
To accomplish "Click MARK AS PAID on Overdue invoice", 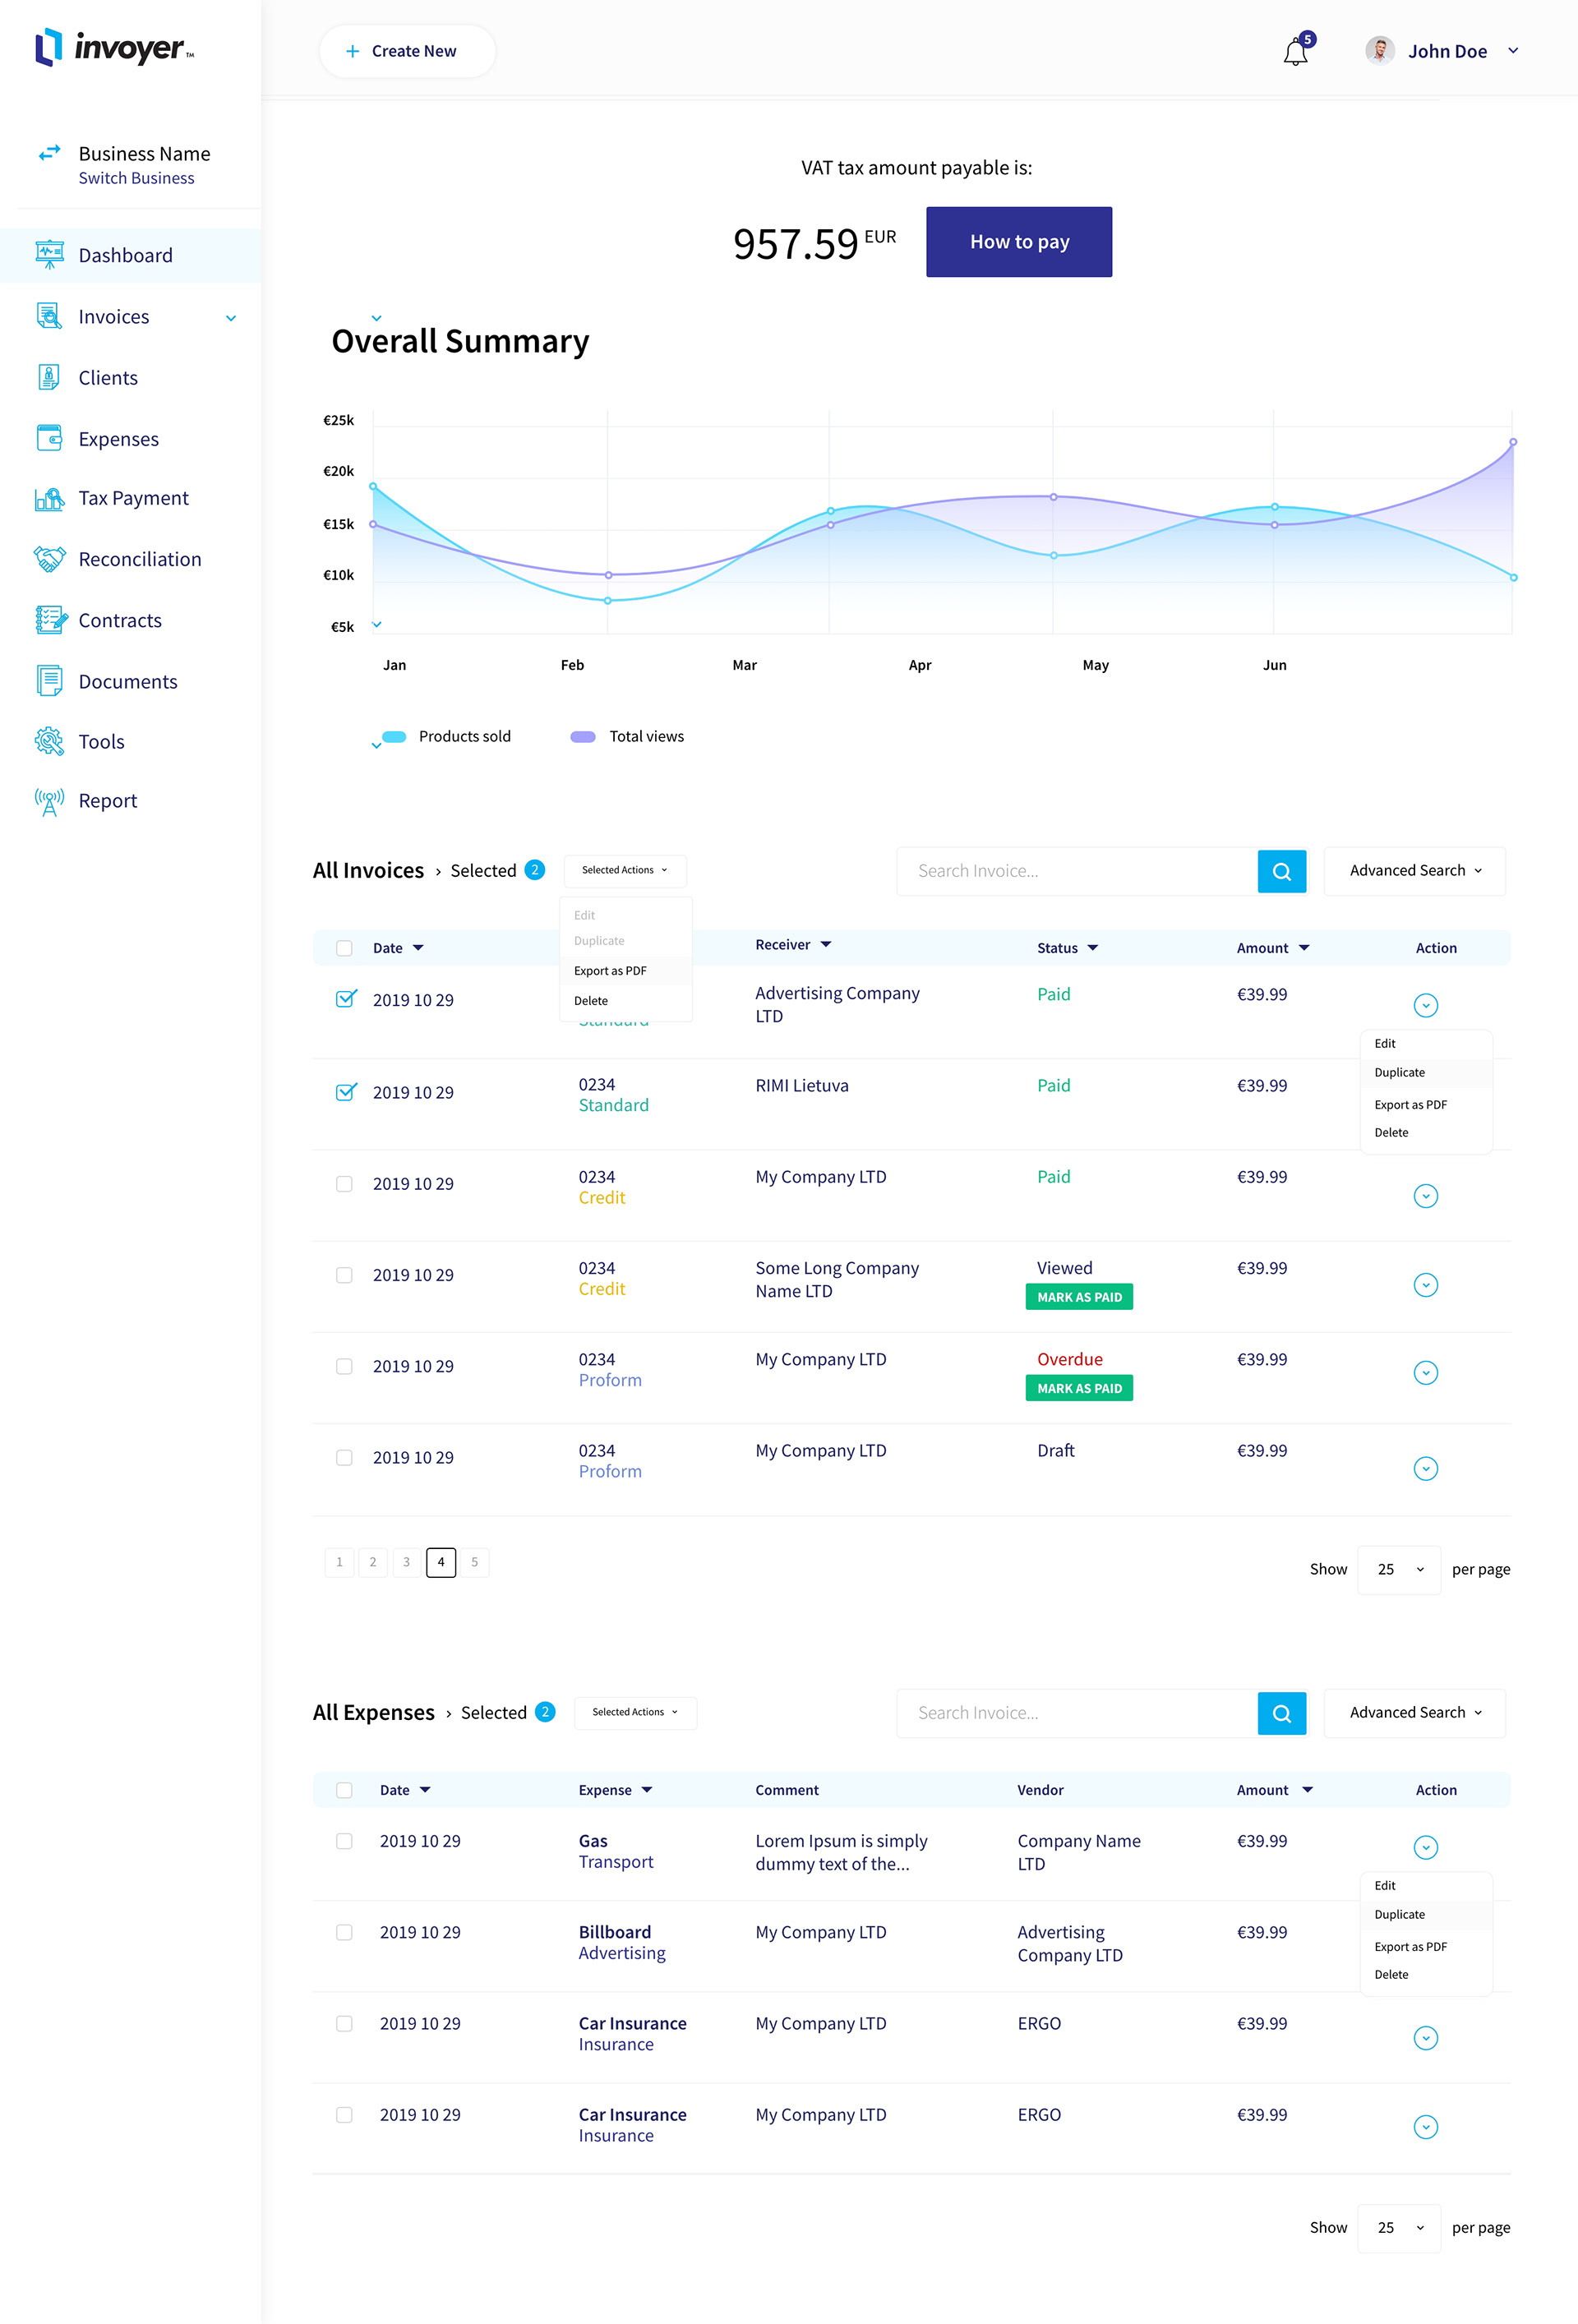I will coord(1079,1388).
